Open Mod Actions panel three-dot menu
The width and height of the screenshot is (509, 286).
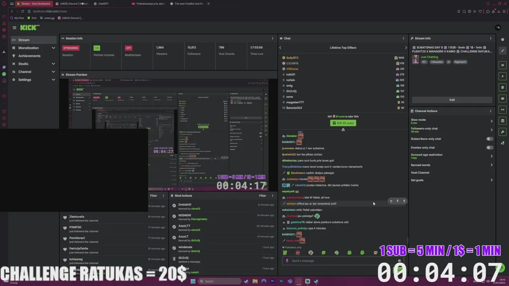click(x=272, y=196)
